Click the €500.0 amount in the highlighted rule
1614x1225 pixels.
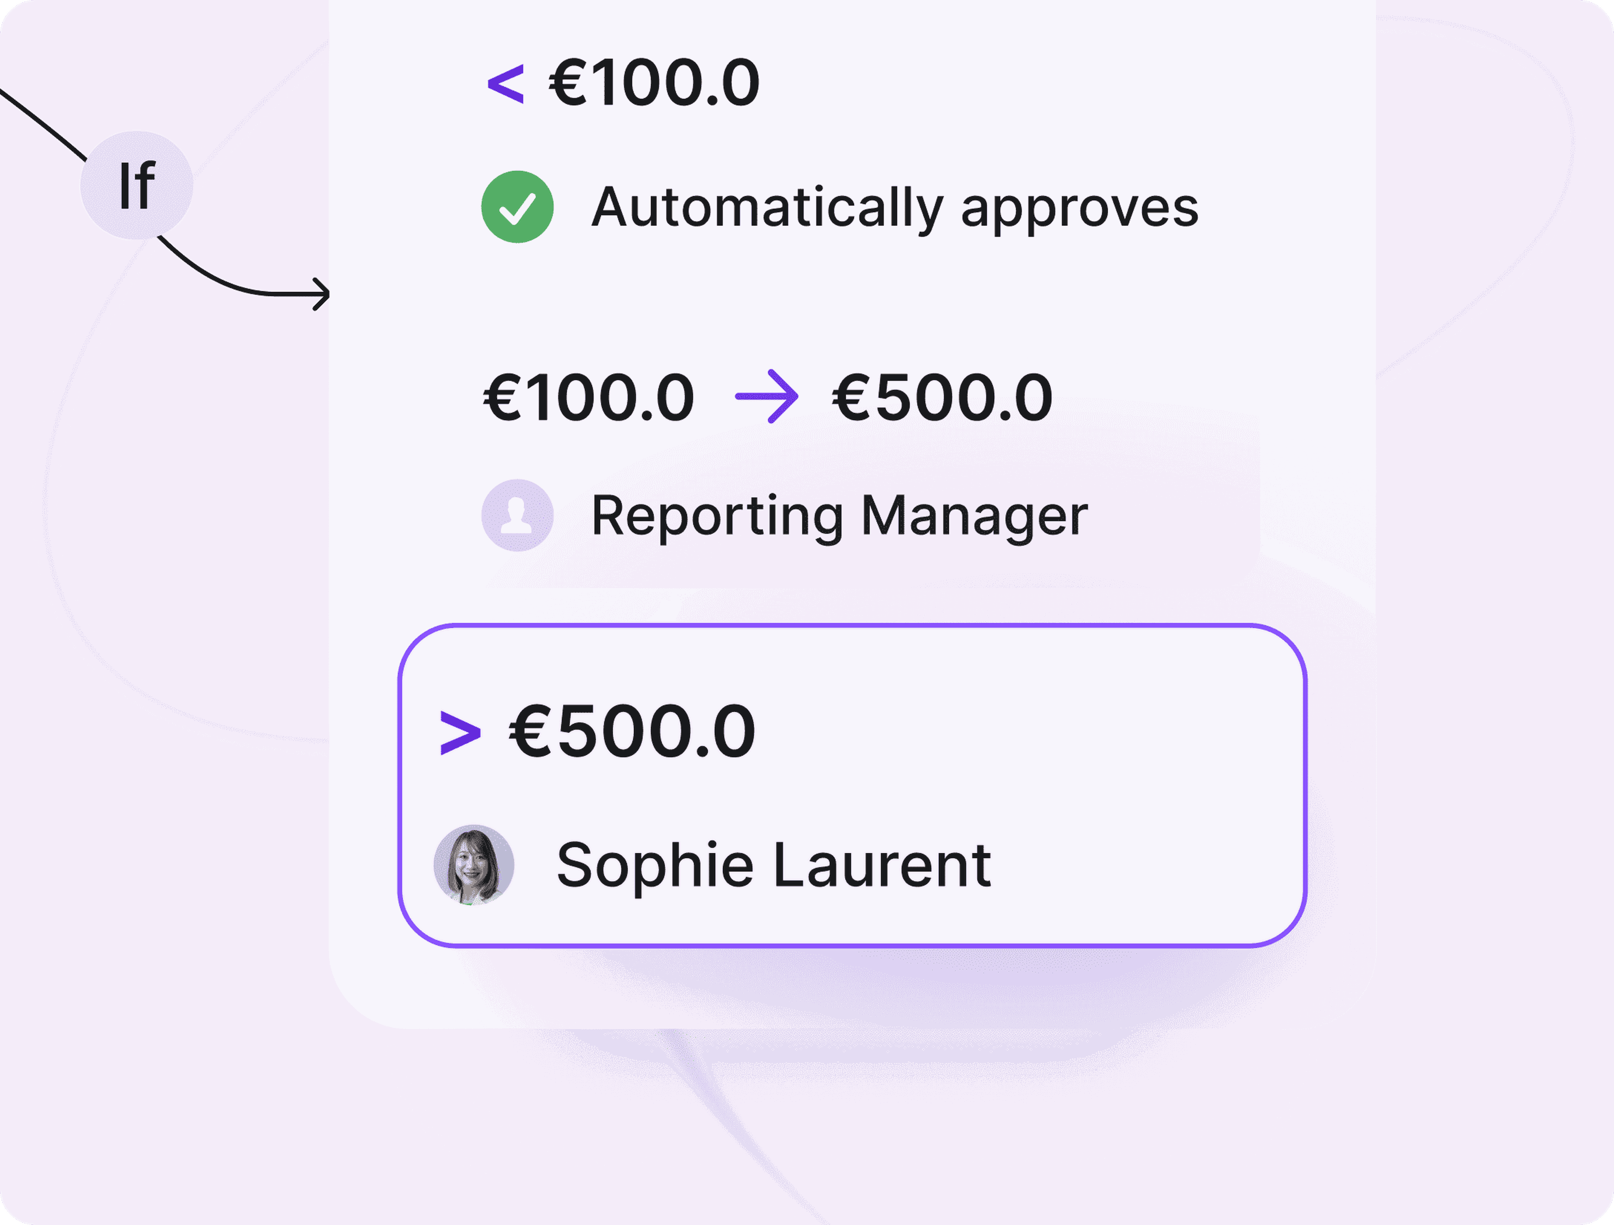[632, 732]
